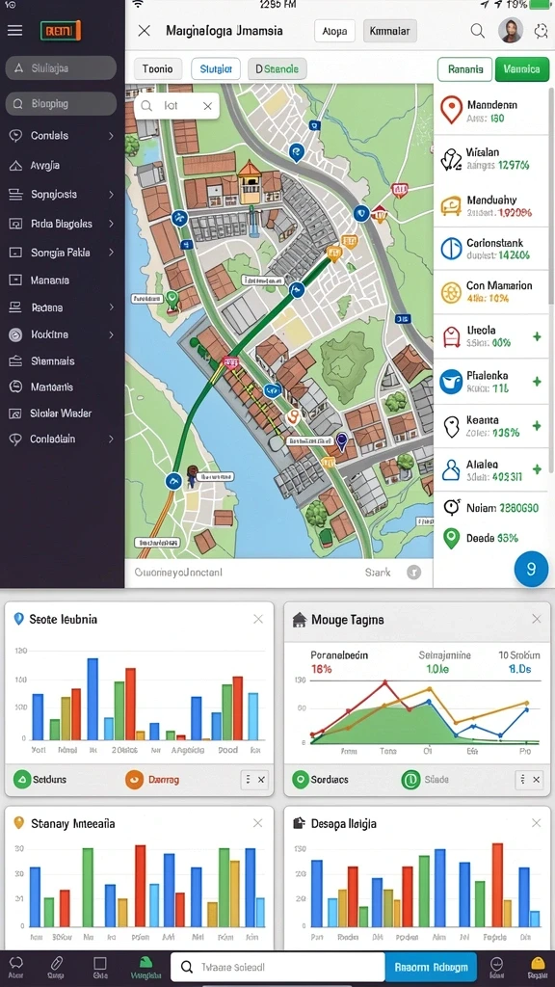The image size is (555, 987).
Task: Toggle the orange Darrrag legend indicator
Action: [x=134, y=779]
